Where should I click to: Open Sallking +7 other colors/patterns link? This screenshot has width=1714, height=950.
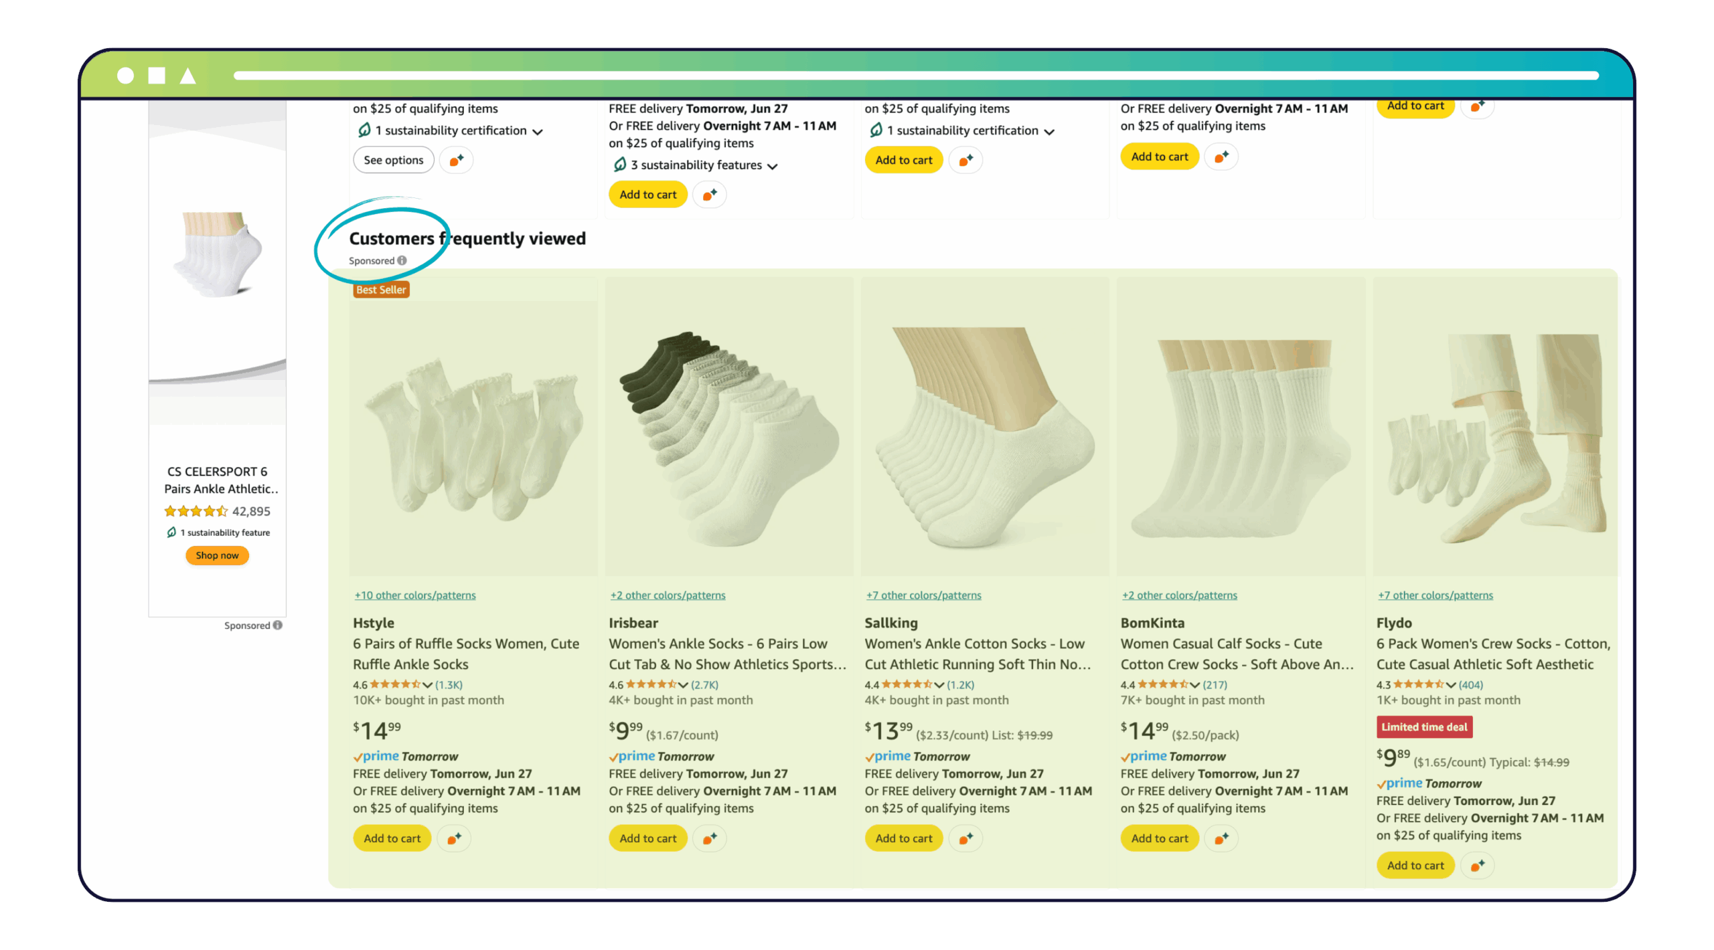tap(923, 595)
